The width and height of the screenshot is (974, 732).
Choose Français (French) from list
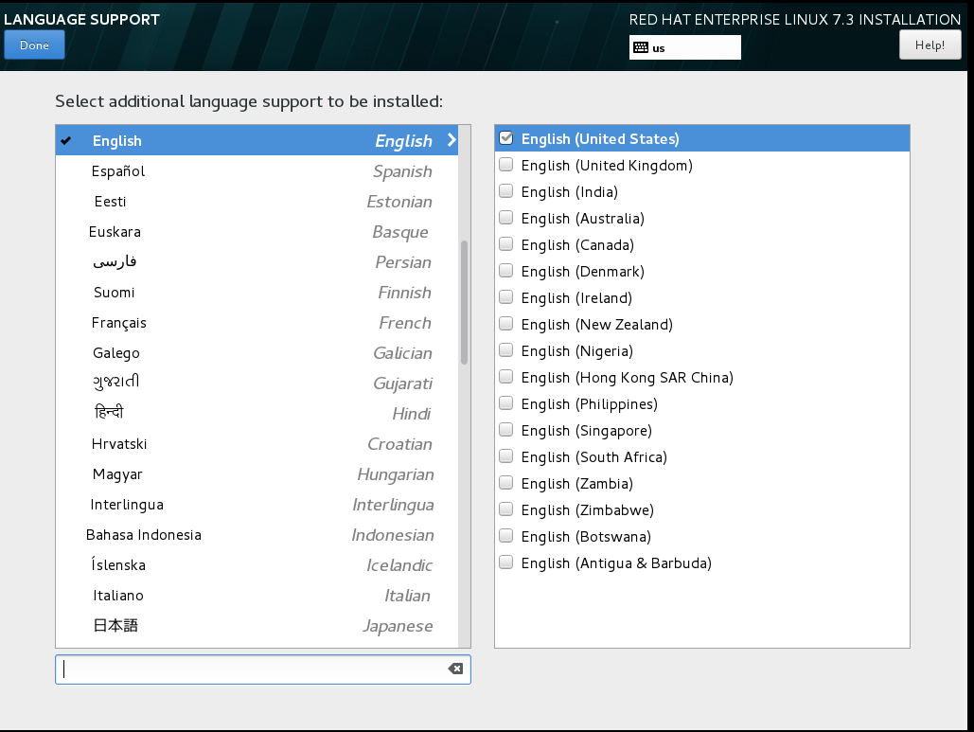[257, 323]
